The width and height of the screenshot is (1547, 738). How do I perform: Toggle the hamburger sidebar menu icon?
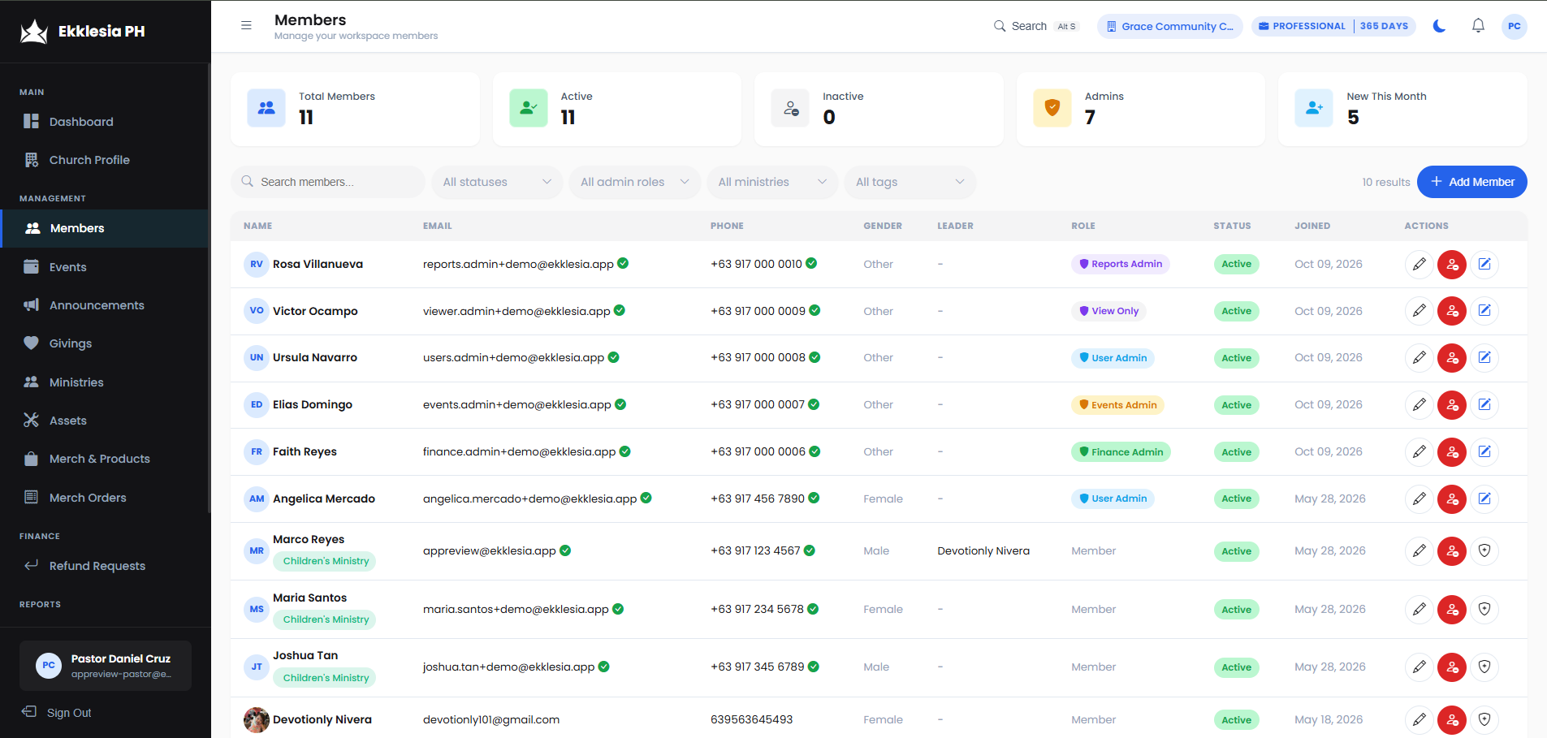[x=246, y=25]
